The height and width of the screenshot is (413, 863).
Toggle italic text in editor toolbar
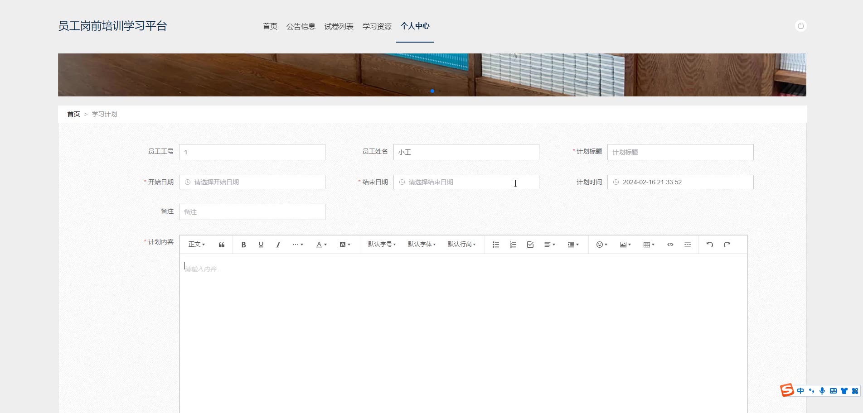point(278,245)
